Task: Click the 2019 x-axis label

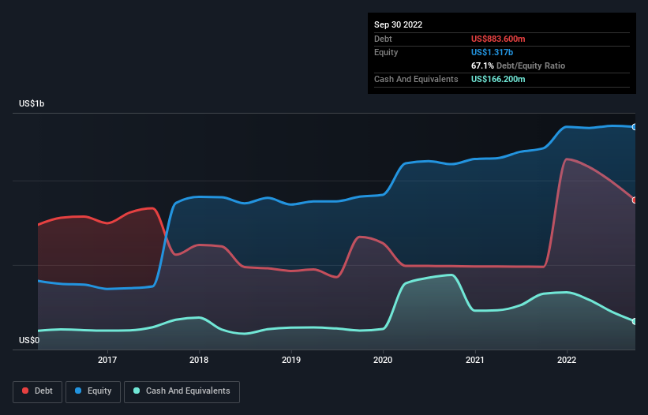Action: tap(291, 360)
